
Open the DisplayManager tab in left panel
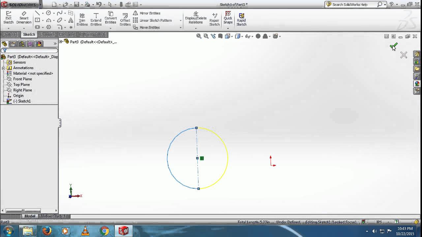[39, 44]
